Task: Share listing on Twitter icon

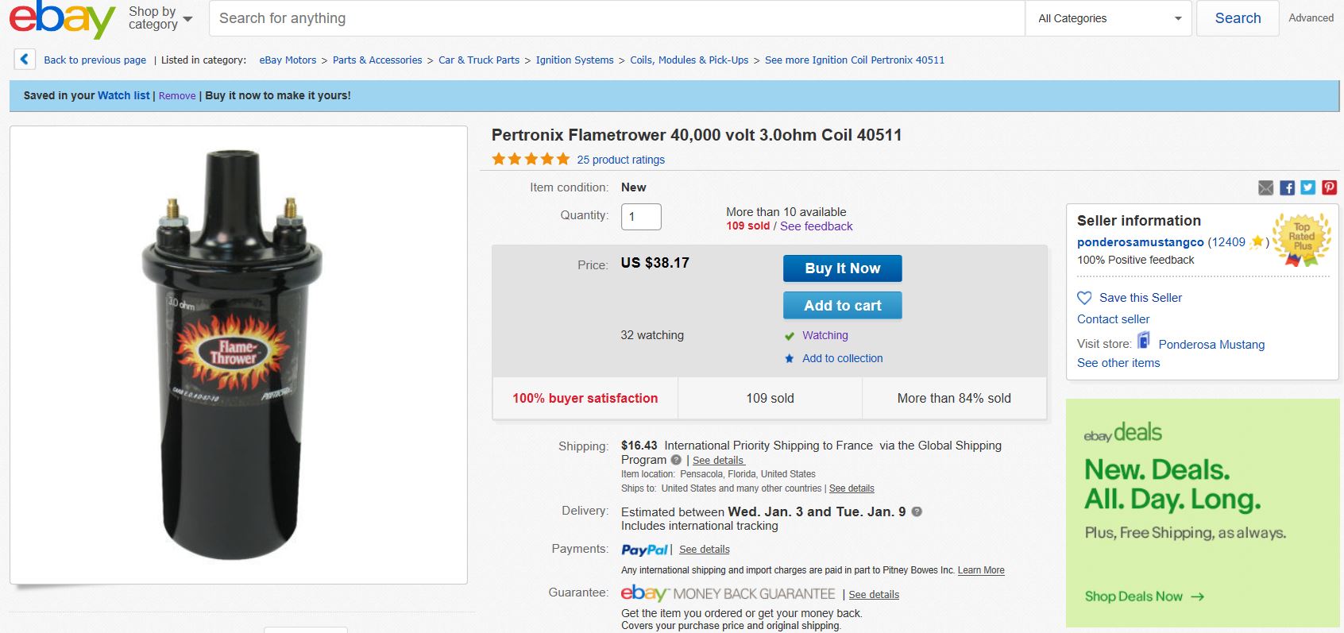Action: pyautogui.click(x=1308, y=187)
